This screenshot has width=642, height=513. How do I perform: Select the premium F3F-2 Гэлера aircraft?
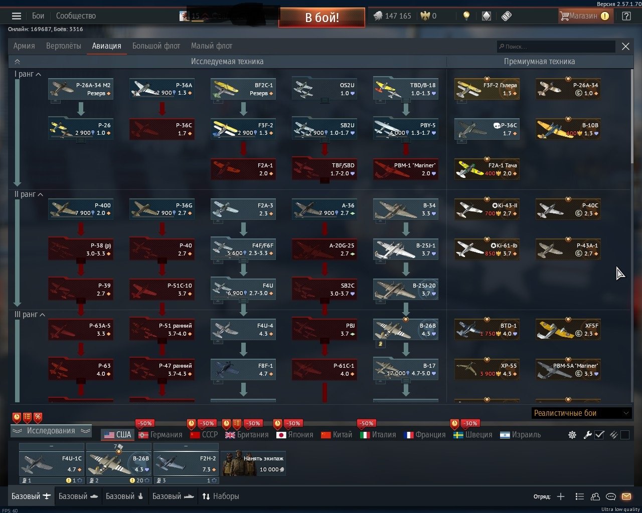tap(487, 89)
